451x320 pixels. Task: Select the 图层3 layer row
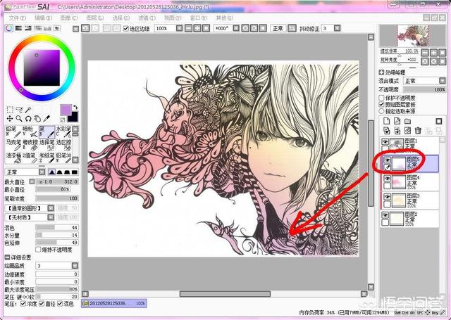[410, 200]
